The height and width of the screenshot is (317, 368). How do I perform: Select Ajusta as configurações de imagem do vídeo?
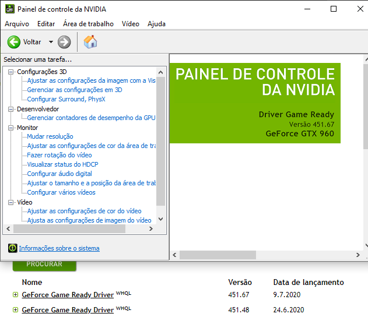click(x=89, y=220)
